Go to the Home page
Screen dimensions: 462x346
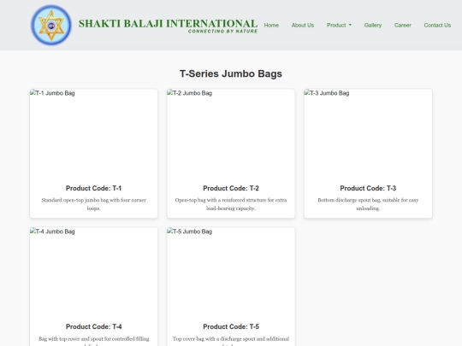[271, 26]
